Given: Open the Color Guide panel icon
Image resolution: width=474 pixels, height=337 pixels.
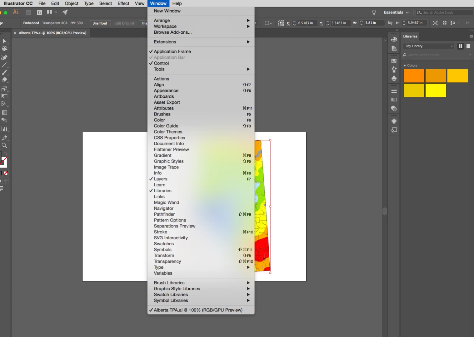Looking at the screenshot, I should pyautogui.click(x=394, y=48).
